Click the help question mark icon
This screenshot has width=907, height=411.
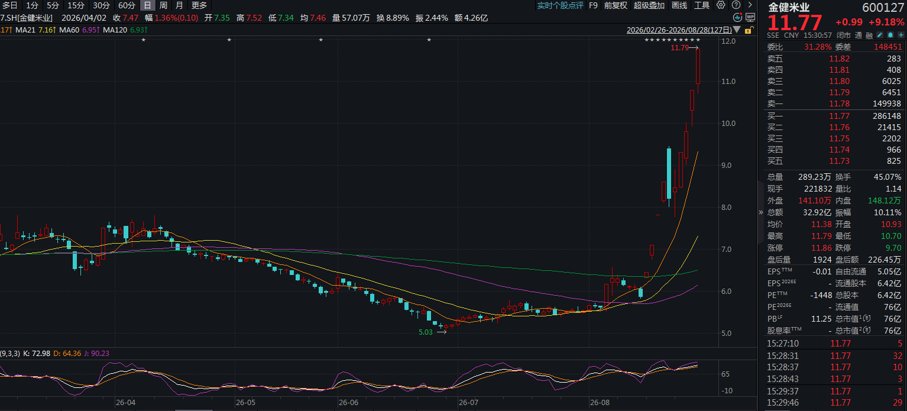coord(736,5)
